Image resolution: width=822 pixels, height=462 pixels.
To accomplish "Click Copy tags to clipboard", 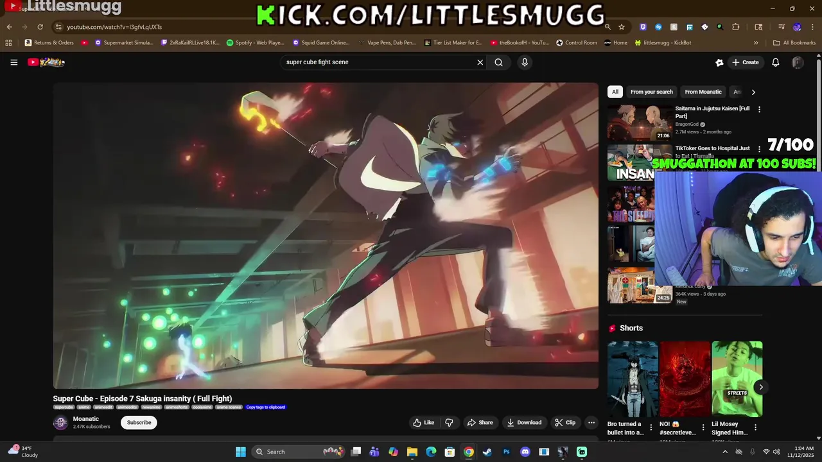I will click(x=266, y=407).
